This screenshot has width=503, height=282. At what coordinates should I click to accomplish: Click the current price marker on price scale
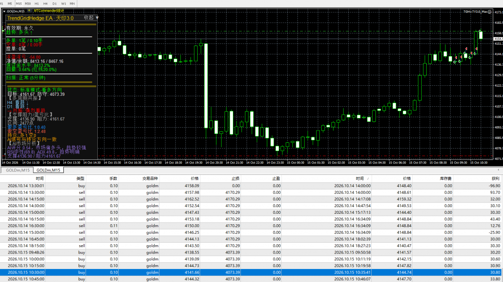498,39
